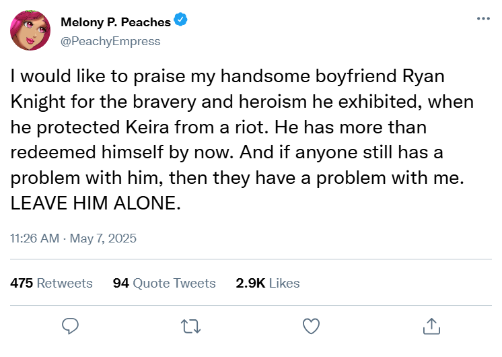Click the "LEAVE HIM ALONE." text
This screenshot has width=502, height=357.
click(96, 203)
